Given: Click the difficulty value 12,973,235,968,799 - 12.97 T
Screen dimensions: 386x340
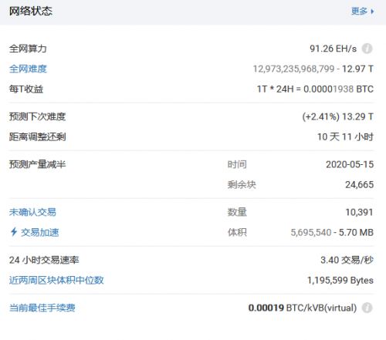Looking at the screenshot, I should pos(313,69).
